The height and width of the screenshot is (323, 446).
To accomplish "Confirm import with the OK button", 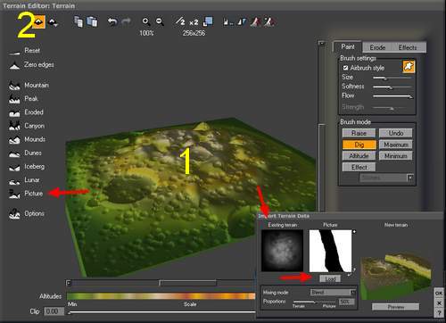I will pyautogui.click(x=439, y=293).
